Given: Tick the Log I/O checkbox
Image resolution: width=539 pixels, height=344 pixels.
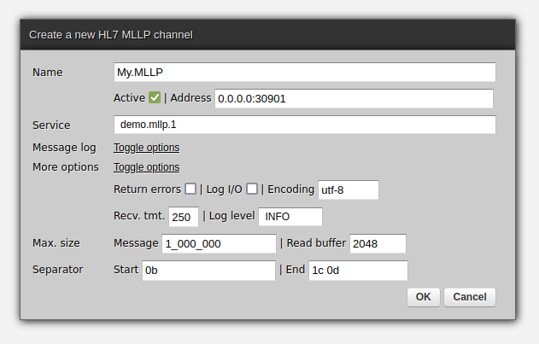Looking at the screenshot, I should [252, 189].
